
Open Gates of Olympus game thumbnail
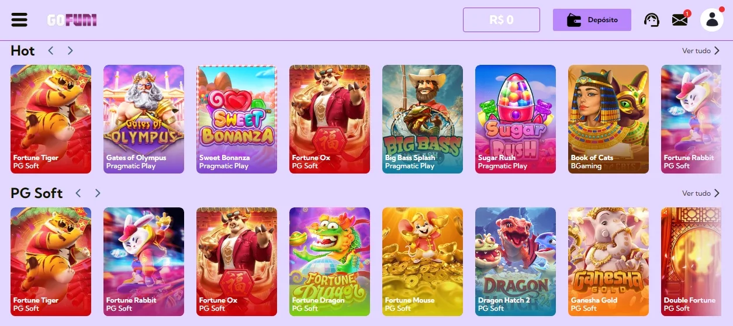[x=144, y=119]
